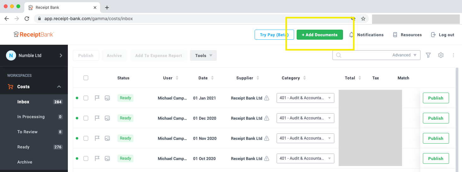Click the Log out icon

coord(433,35)
